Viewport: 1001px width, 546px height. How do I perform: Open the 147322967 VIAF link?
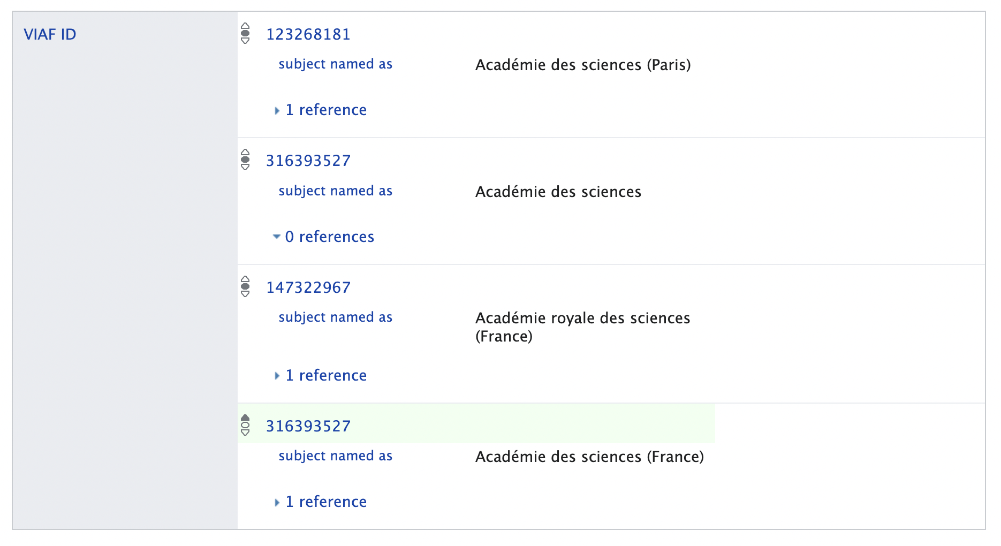pos(308,287)
